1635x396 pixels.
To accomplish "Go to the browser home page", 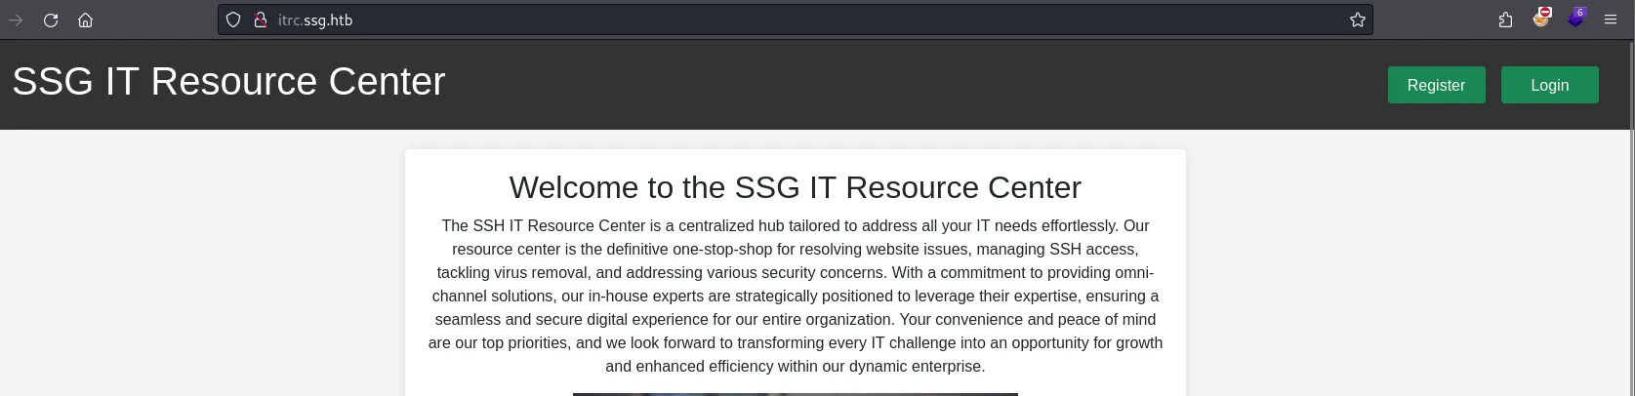I will tap(86, 20).
